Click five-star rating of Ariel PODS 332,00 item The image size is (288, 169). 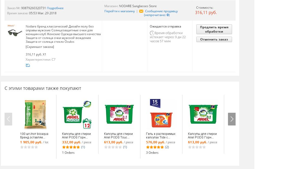[x=71, y=147]
